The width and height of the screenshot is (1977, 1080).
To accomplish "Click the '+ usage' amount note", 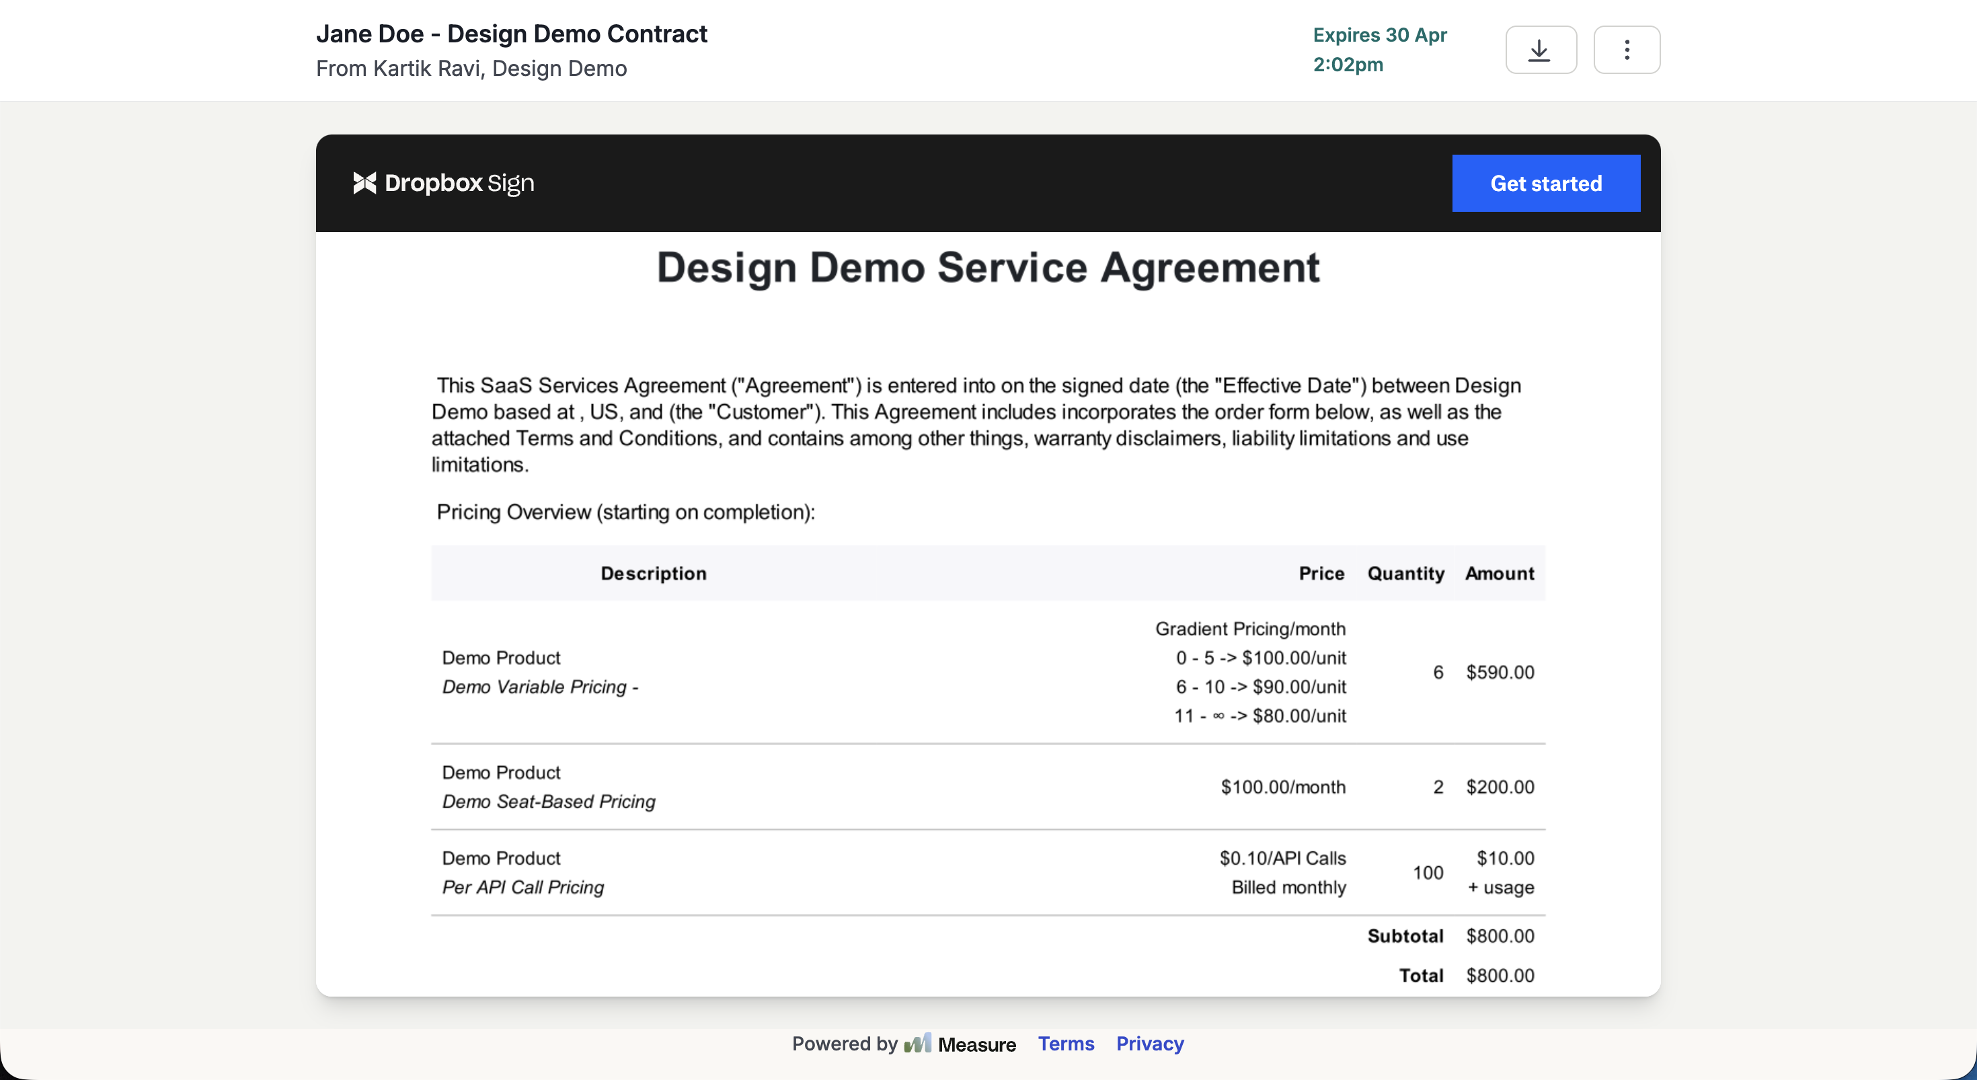I will click(1500, 887).
